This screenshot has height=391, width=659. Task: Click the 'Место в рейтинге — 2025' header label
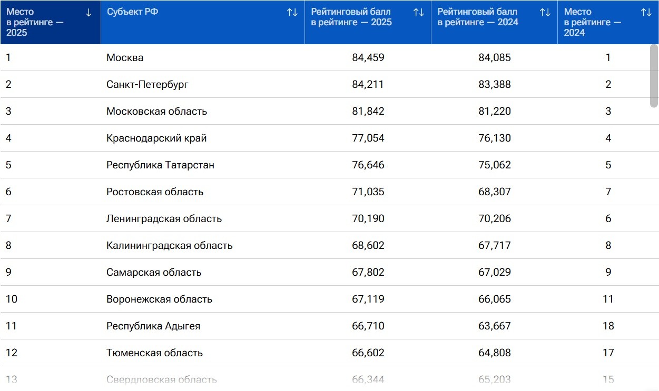click(x=35, y=22)
